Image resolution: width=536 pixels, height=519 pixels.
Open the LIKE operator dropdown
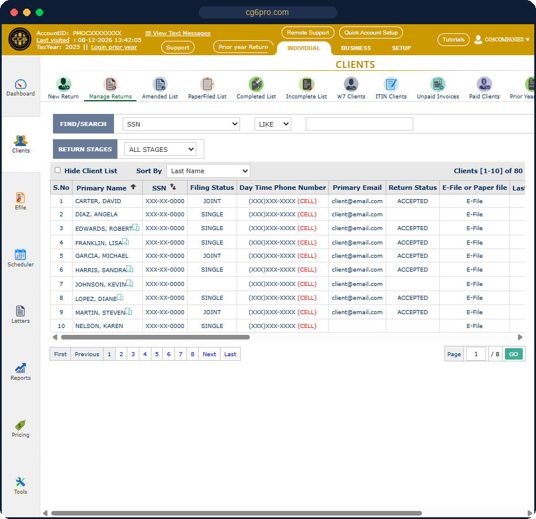tap(273, 124)
